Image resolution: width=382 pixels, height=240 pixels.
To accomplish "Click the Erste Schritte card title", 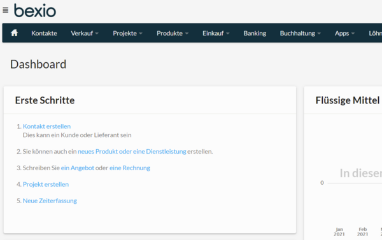I will (45, 100).
